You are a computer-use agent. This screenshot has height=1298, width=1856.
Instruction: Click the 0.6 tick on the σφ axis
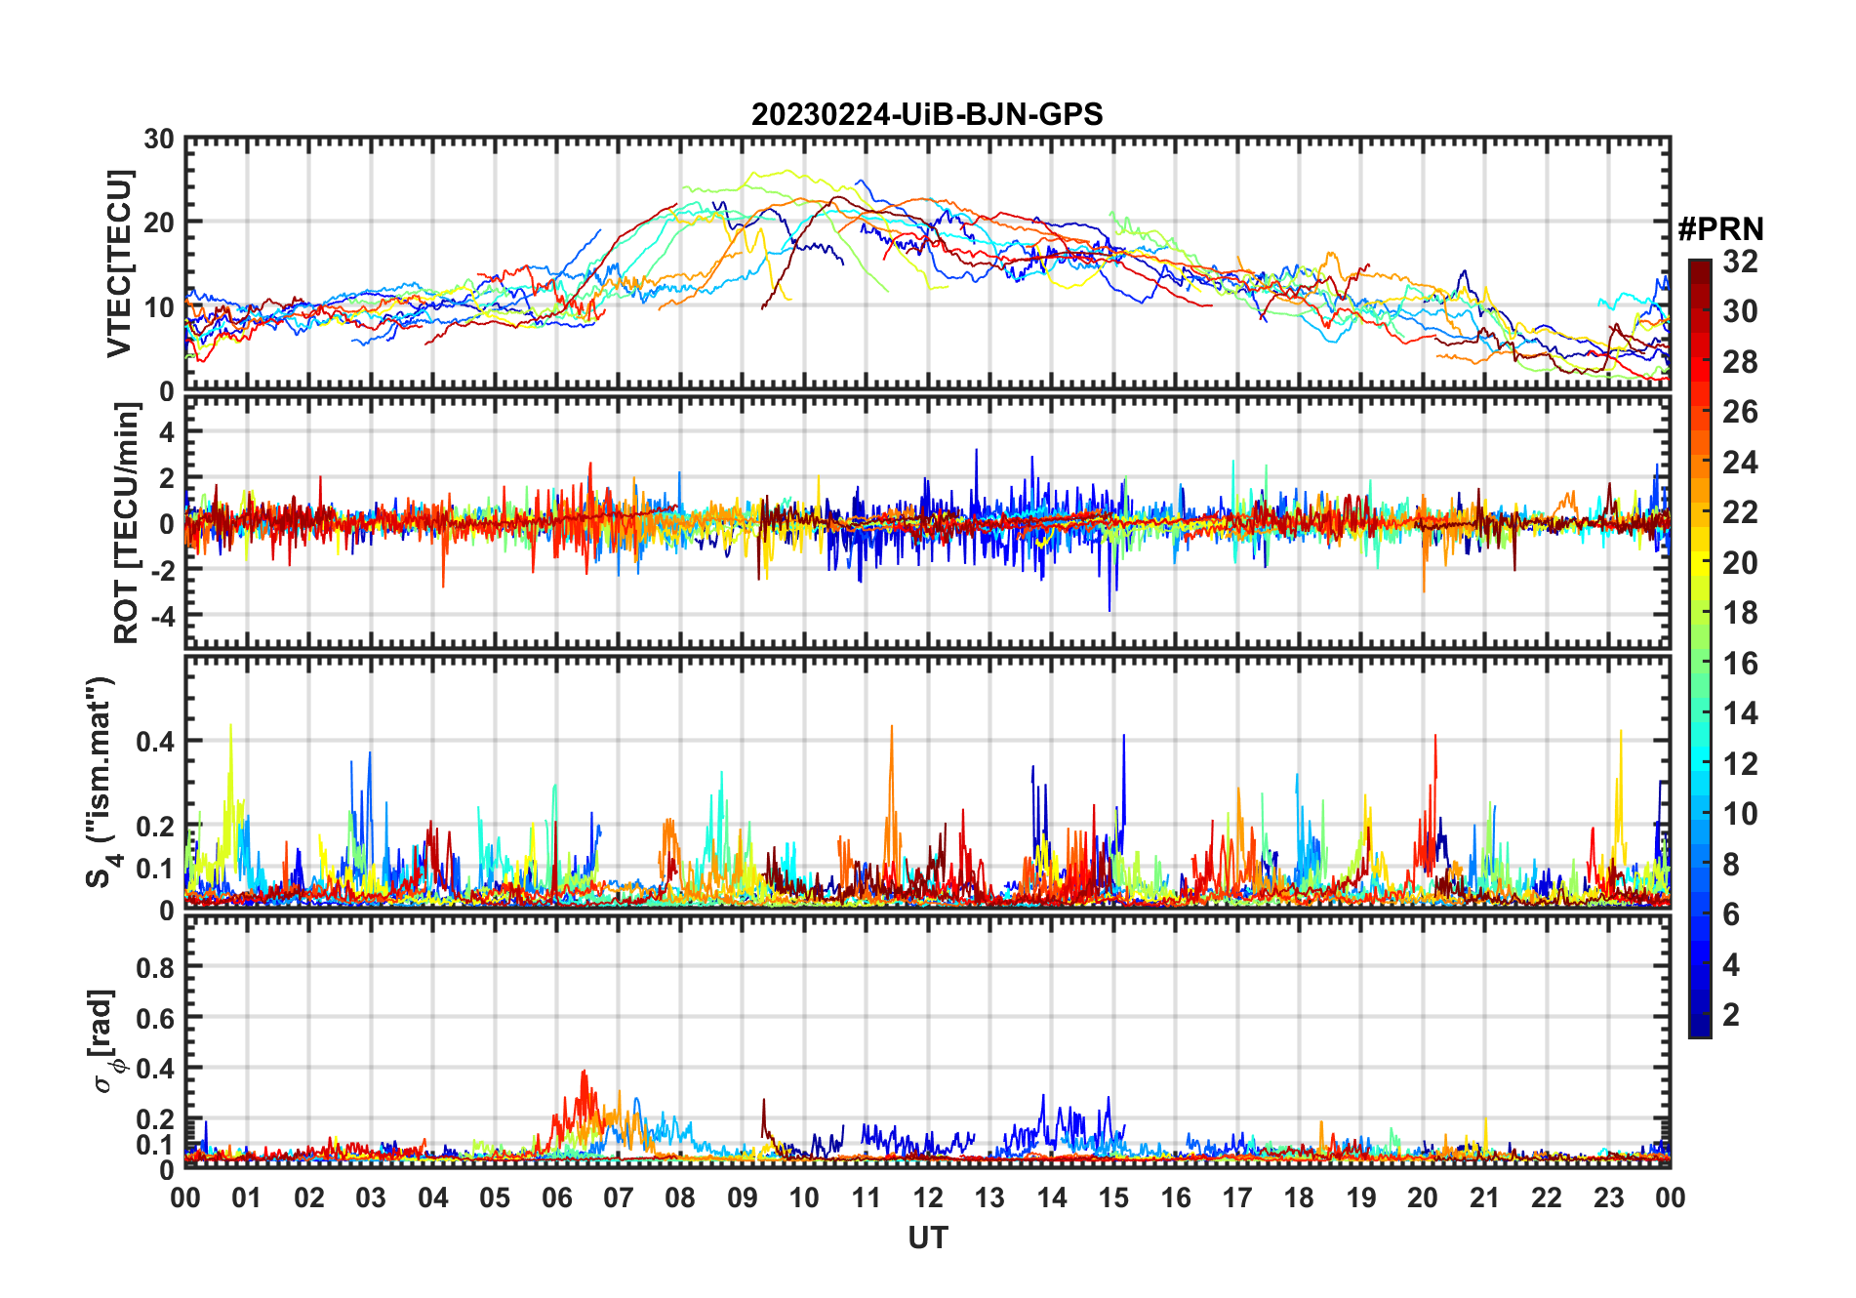156,1018
